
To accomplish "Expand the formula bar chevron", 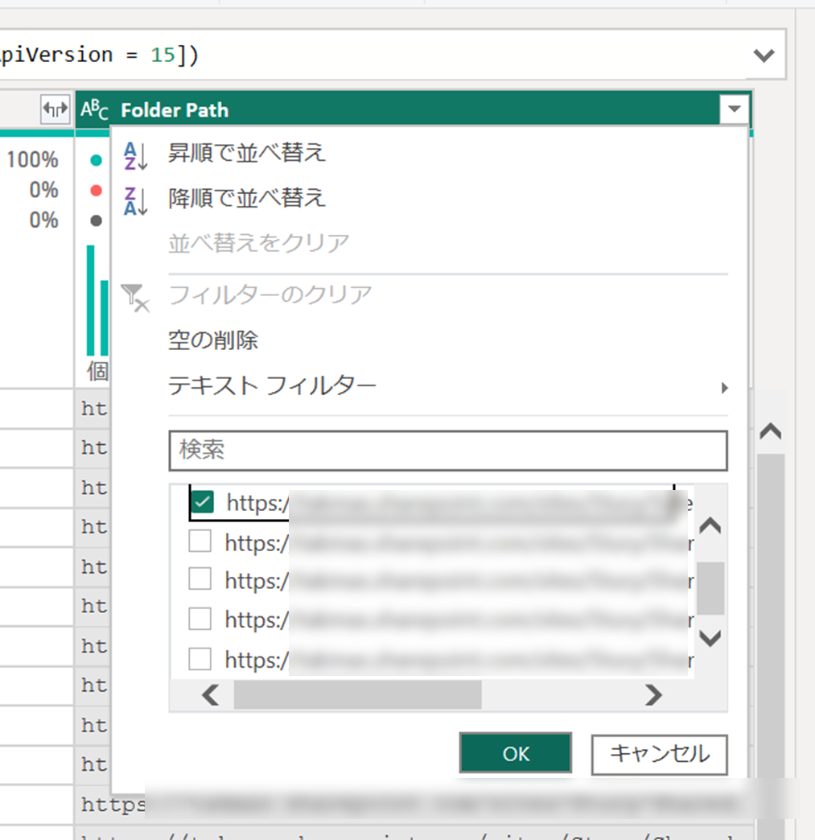I will (x=764, y=56).
